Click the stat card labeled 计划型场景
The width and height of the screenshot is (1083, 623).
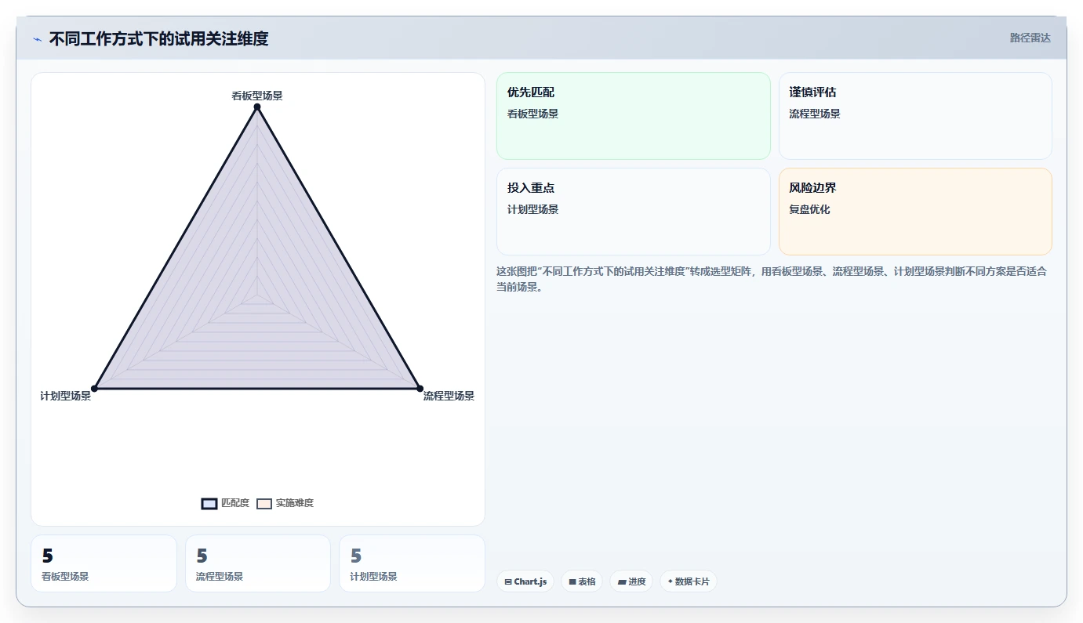pos(412,563)
